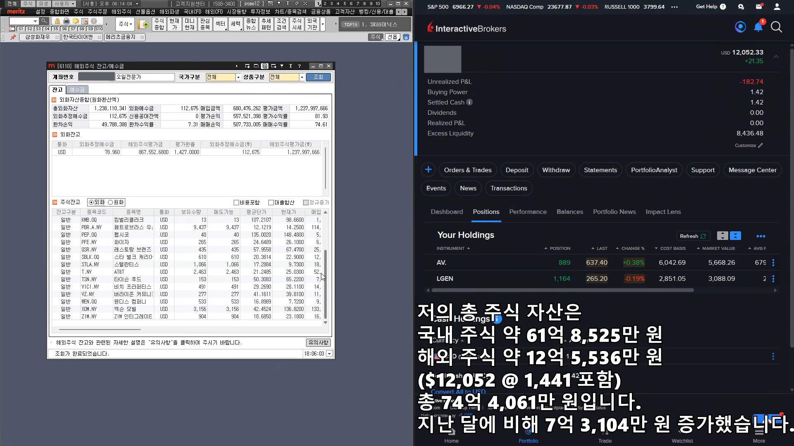
Task: Open LGEN row three-dot menu
Action: click(773, 279)
